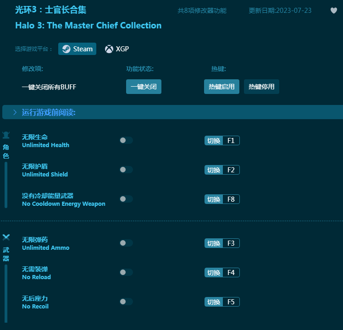Expand the 运行游戏前阅读 section chevron
The image size is (343, 330).
tap(15, 112)
